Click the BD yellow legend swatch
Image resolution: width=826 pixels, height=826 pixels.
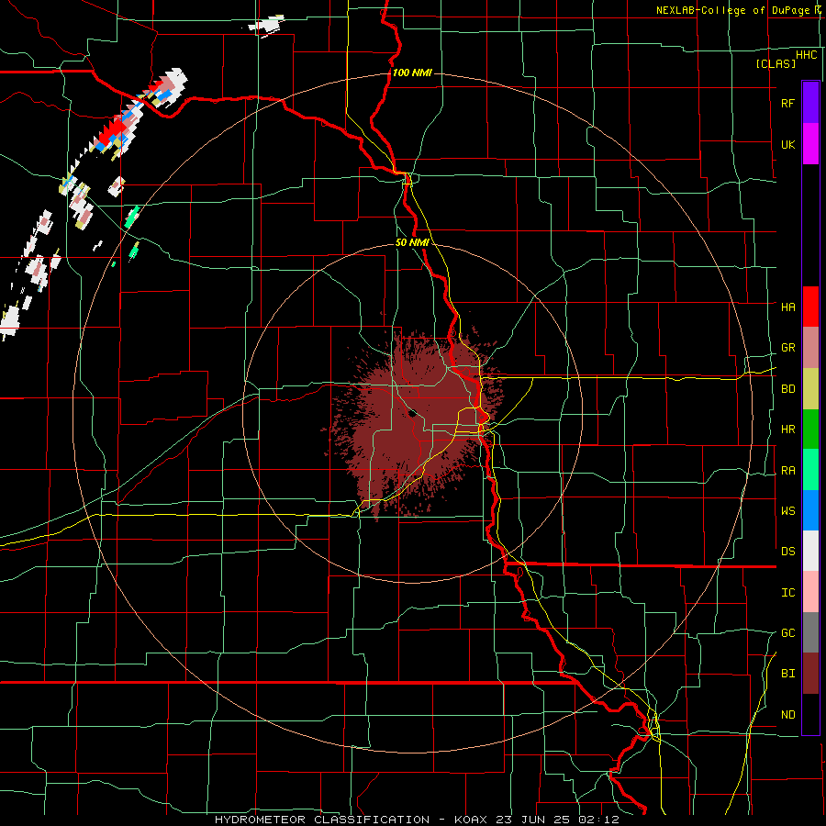pyautogui.click(x=810, y=389)
